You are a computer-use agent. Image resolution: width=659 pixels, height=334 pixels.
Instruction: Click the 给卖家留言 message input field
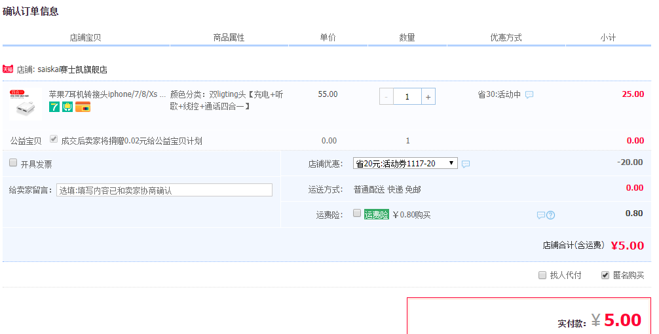[164, 190]
